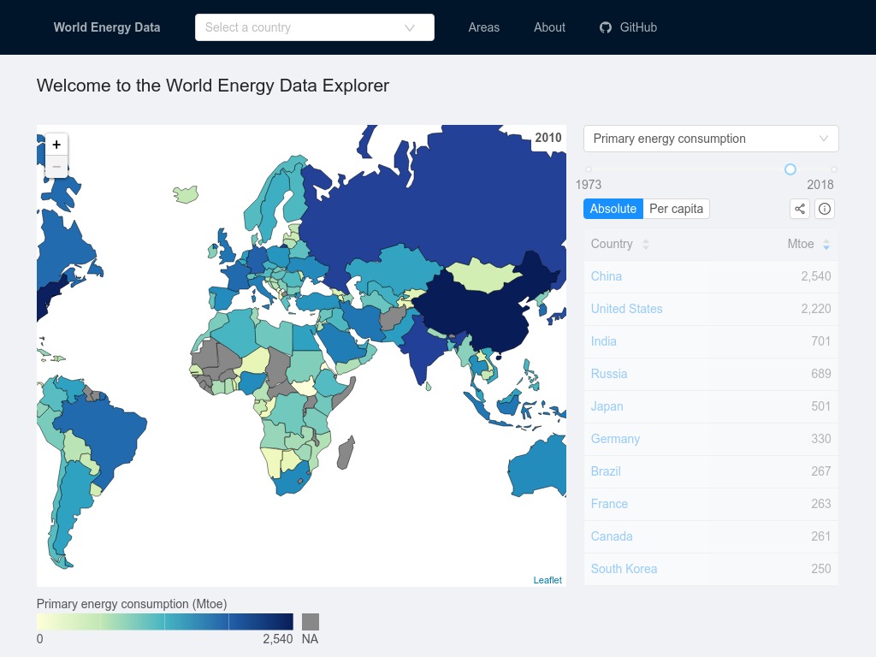
Task: Open the info circle icon
Action: (x=825, y=209)
